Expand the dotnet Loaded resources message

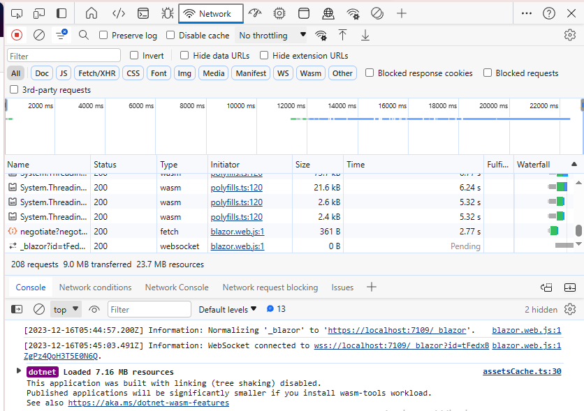click(x=19, y=371)
